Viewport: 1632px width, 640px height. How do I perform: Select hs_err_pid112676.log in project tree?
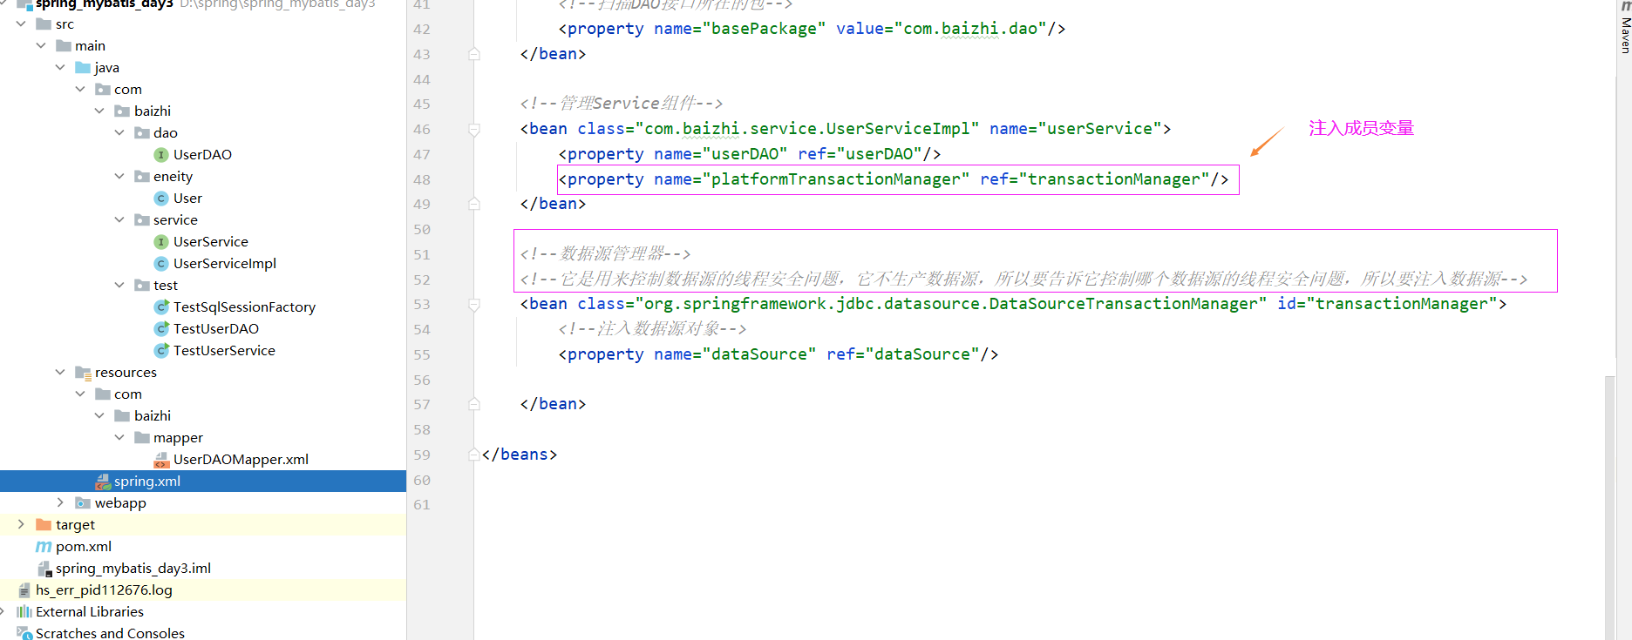point(104,589)
